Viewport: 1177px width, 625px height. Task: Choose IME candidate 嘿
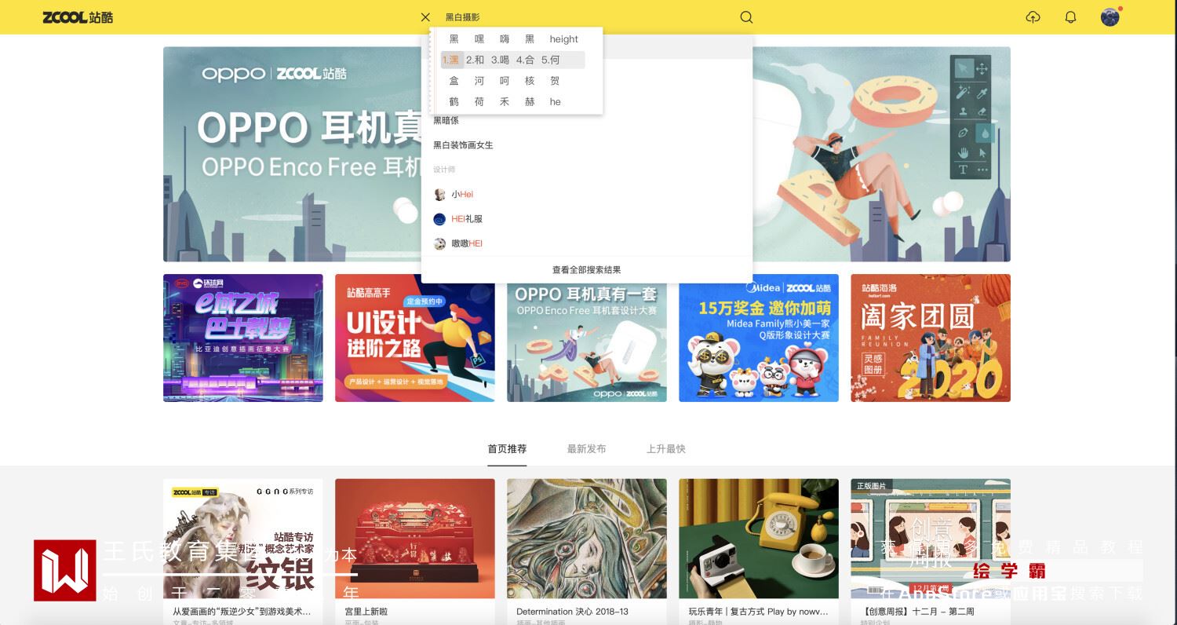[479, 38]
